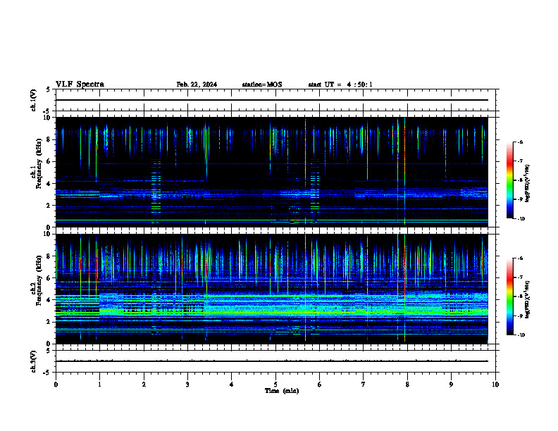Screen dimensions: 558x431
Task: Click the "-6" label on ch.1 colorbar
Action: click(x=520, y=142)
